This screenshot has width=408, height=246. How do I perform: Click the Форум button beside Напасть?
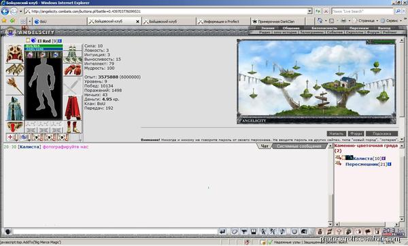(x=356, y=134)
